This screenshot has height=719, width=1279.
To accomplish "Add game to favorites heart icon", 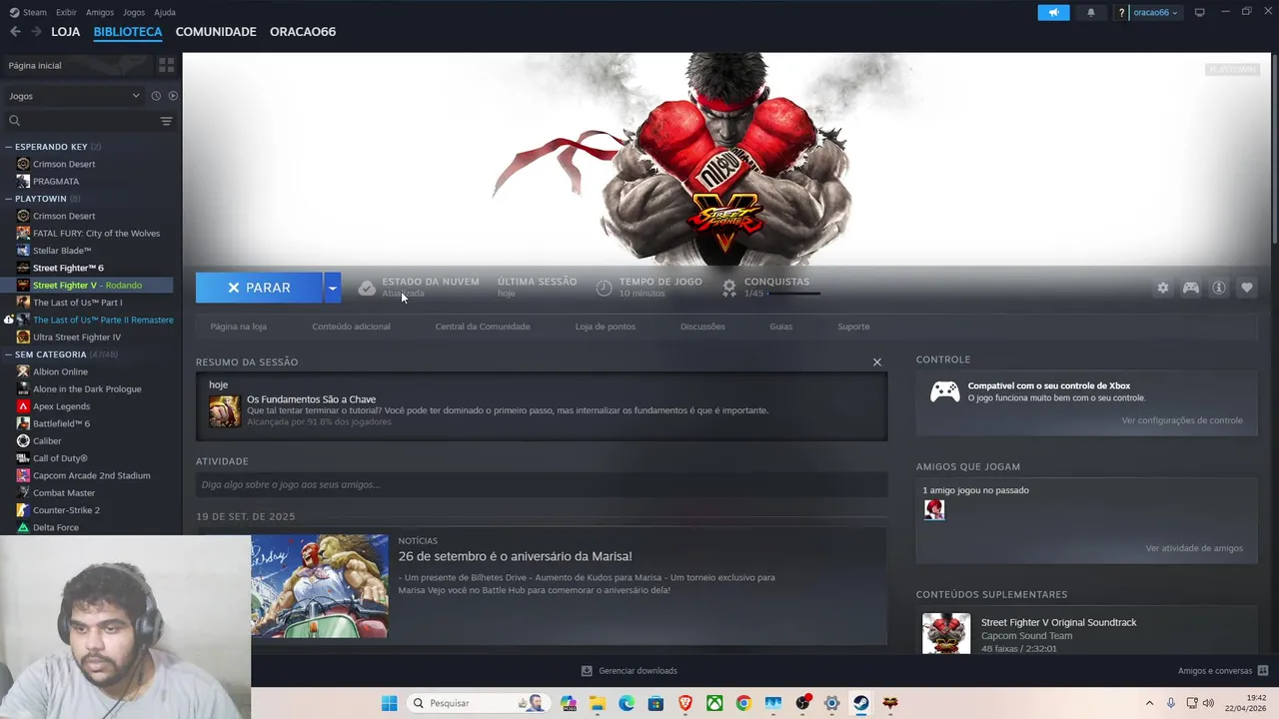I will point(1247,288).
